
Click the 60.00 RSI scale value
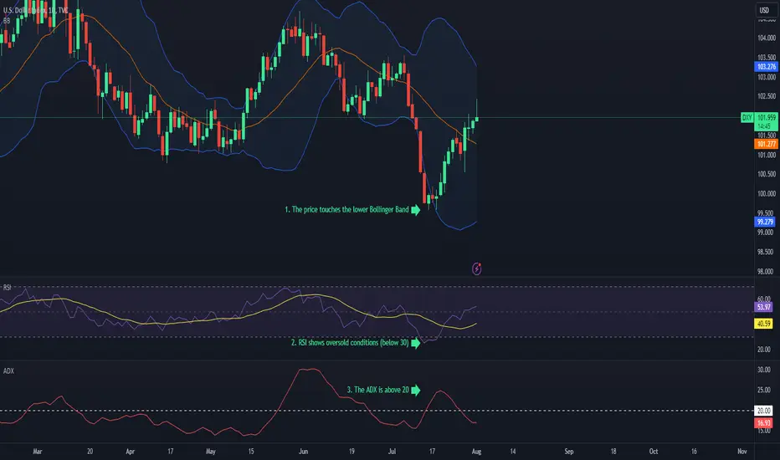764,299
